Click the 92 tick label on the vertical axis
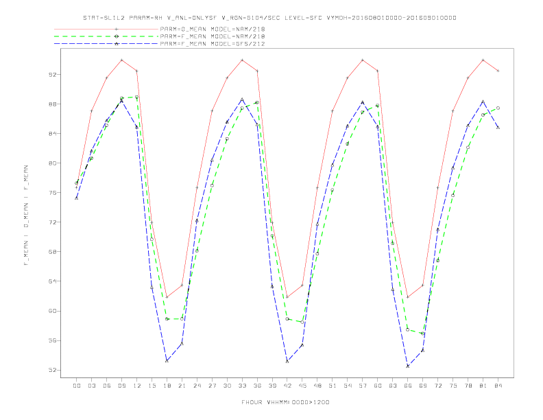 pos(52,75)
